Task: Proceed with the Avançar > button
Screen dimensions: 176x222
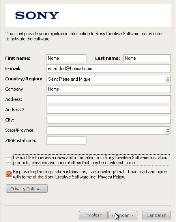Action: 123,215
